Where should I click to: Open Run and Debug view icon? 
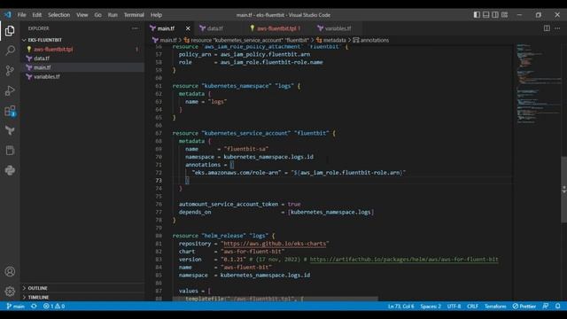tap(10, 90)
